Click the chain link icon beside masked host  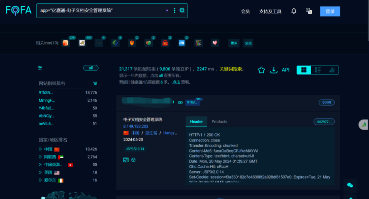point(180,102)
